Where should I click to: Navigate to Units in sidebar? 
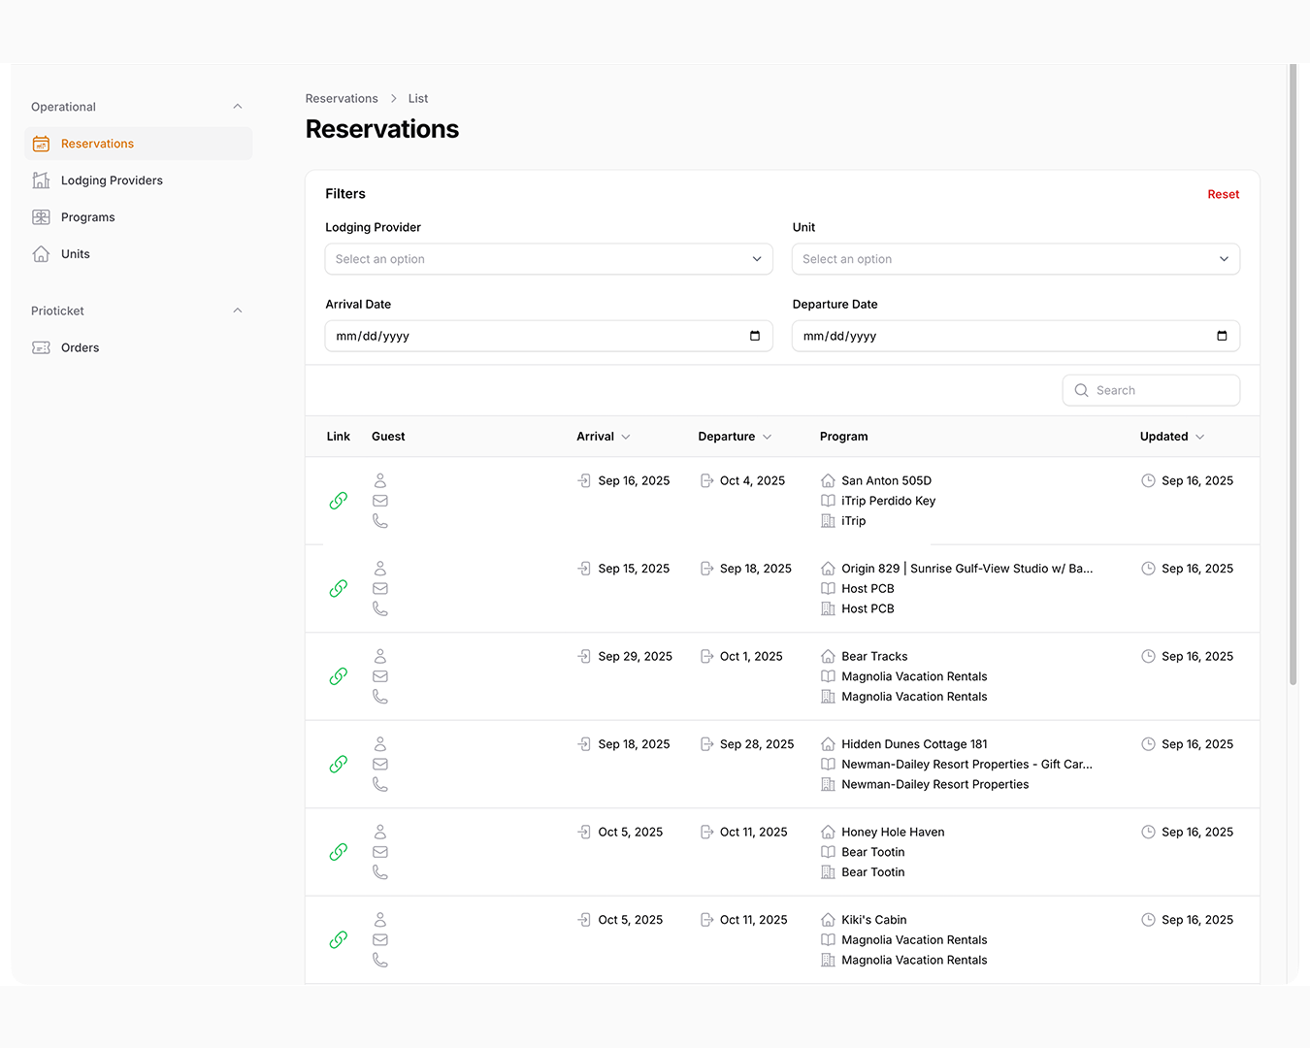[139, 254]
